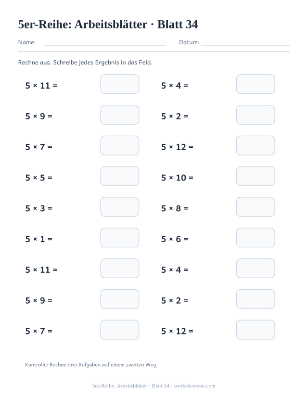Click the Datum line to write the date
This screenshot has height=399, width=308.
(x=245, y=43)
